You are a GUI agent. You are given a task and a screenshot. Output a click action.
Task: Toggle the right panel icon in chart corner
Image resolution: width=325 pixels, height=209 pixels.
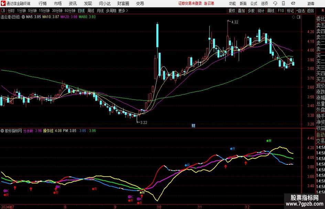pyautogui.click(x=299, y=17)
